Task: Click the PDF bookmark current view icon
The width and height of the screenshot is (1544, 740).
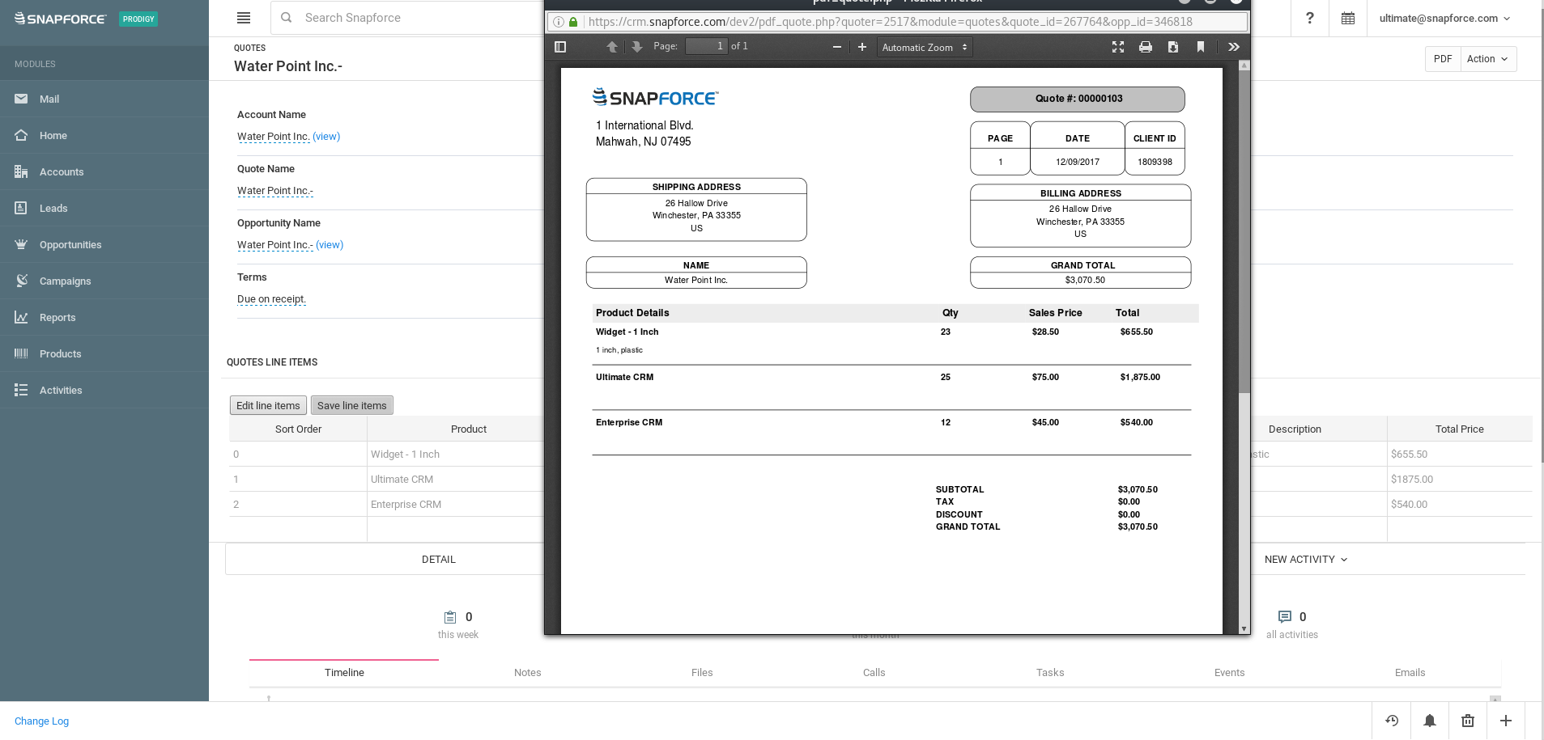Action: tap(1201, 47)
